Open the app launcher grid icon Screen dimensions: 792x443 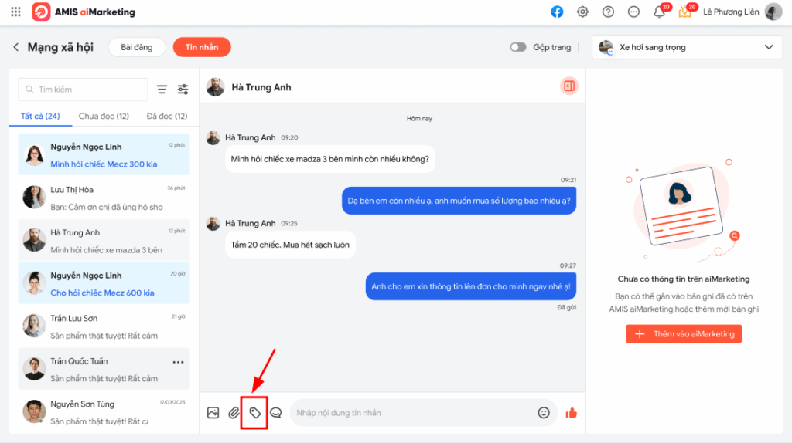pos(16,12)
